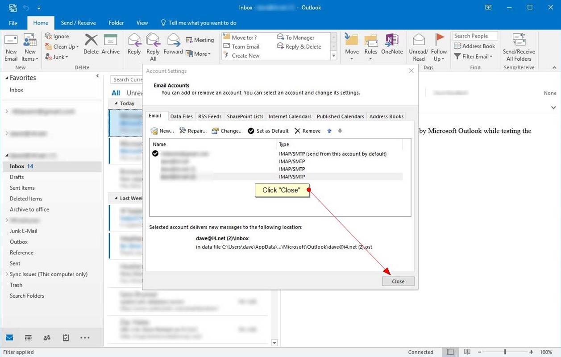Expand the Quick Steps gallery
The width and height of the screenshot is (561, 357).
pos(333,56)
